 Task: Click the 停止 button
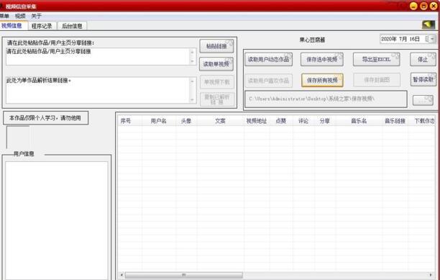tap(423, 59)
